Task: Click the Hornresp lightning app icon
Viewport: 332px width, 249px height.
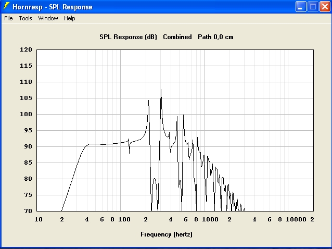Action: click(x=6, y=6)
